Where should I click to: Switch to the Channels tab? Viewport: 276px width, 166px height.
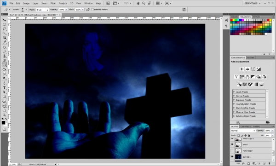(245, 126)
